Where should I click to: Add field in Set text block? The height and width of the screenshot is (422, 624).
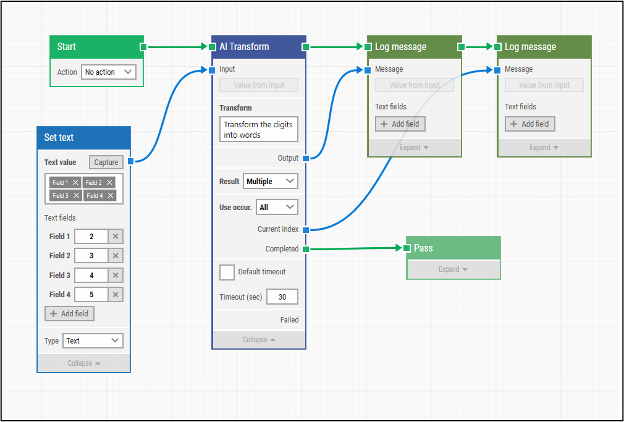point(69,313)
